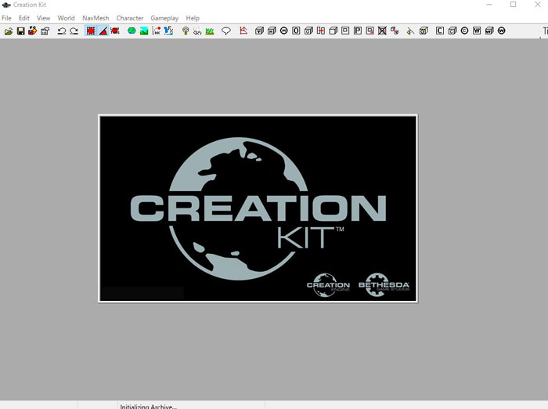Click the 'Initializing Archive...' status bar text
The height and width of the screenshot is (409, 548).
point(148,407)
